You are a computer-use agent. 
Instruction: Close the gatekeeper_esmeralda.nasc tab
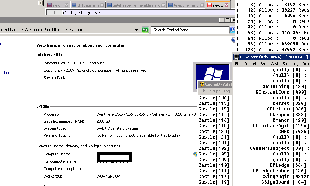coord(163,5)
